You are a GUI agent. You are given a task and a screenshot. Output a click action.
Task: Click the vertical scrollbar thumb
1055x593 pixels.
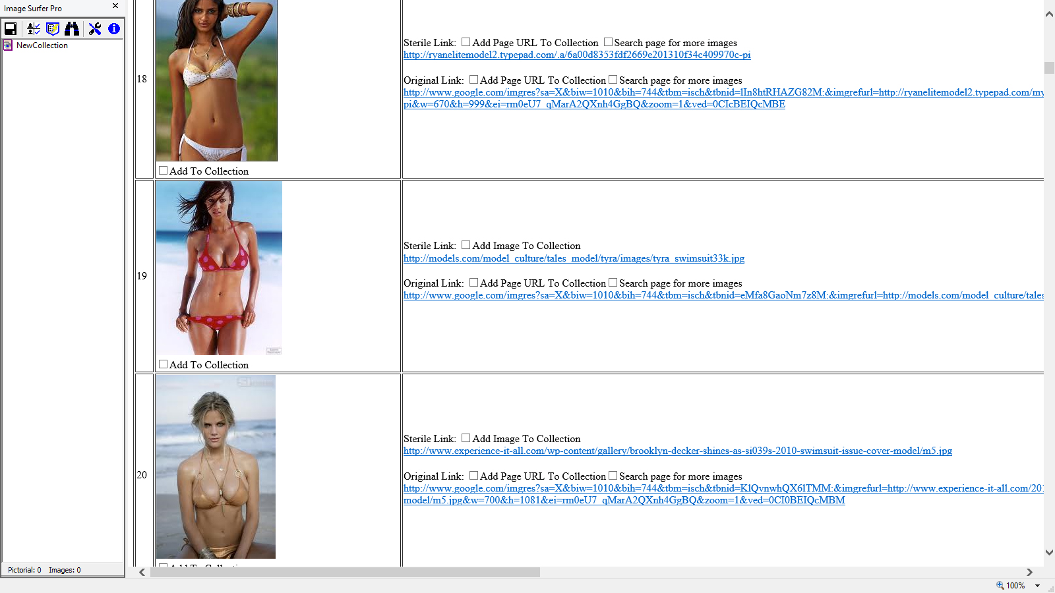click(1049, 68)
